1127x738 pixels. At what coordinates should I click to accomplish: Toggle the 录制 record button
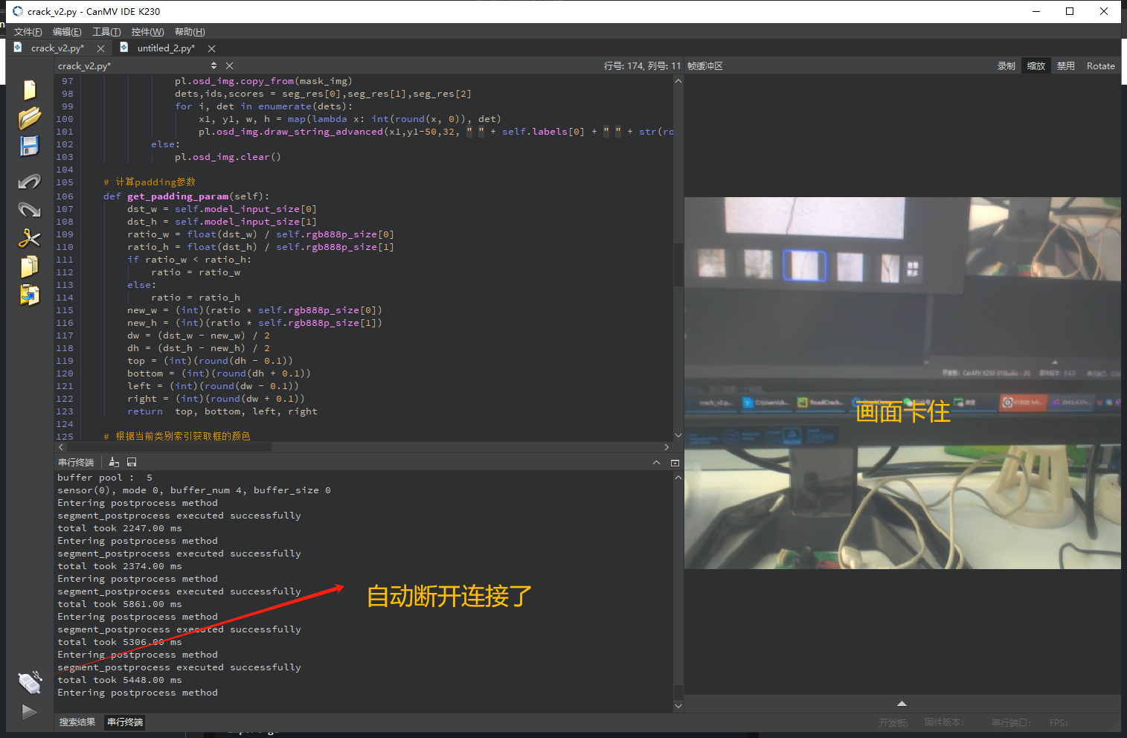(1006, 66)
